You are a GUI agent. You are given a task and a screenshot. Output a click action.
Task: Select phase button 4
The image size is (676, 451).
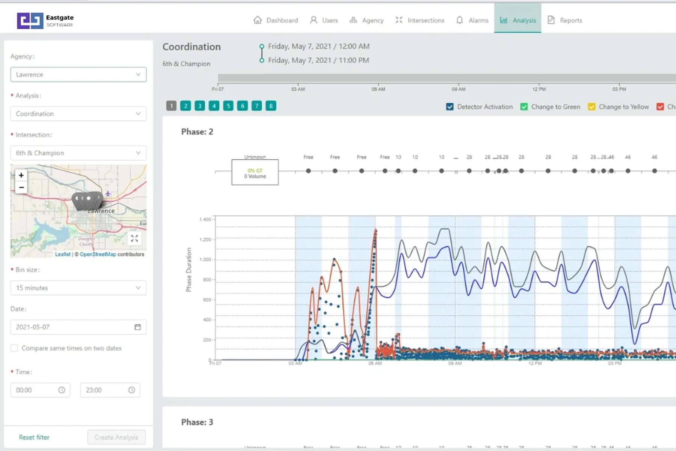[x=214, y=106]
